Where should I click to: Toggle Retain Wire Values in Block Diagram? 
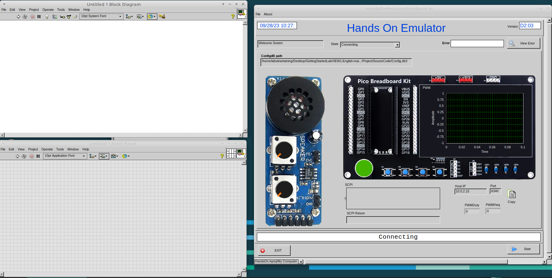[54, 17]
